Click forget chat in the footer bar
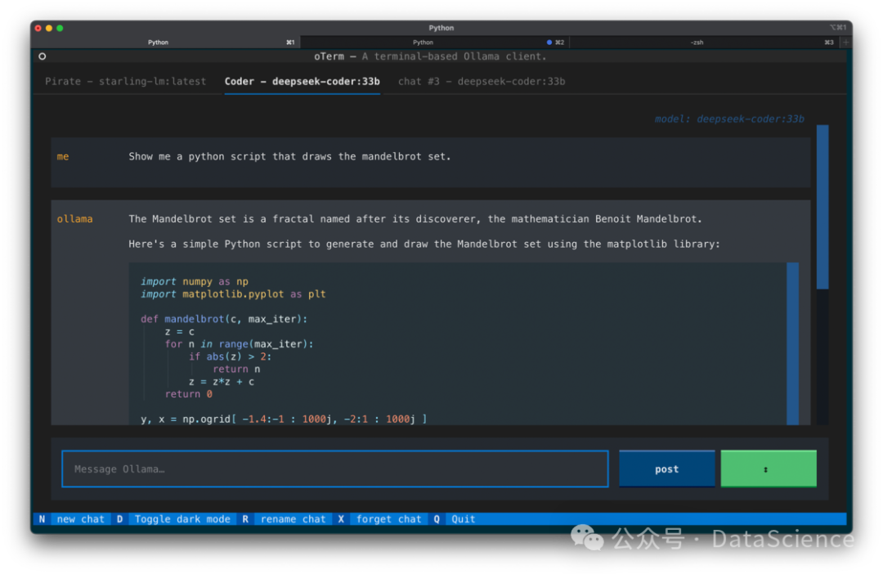Image resolution: width=883 pixels, height=574 pixels. click(x=388, y=518)
